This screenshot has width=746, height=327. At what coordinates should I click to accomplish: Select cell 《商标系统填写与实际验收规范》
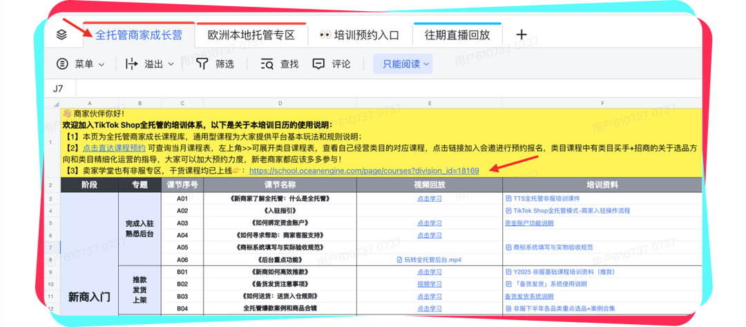[280, 247]
